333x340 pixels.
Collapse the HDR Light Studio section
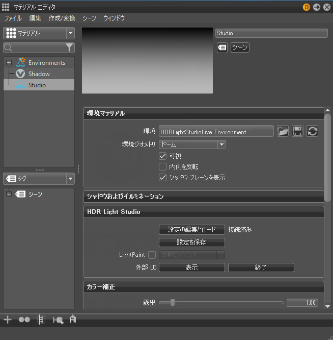pos(204,212)
